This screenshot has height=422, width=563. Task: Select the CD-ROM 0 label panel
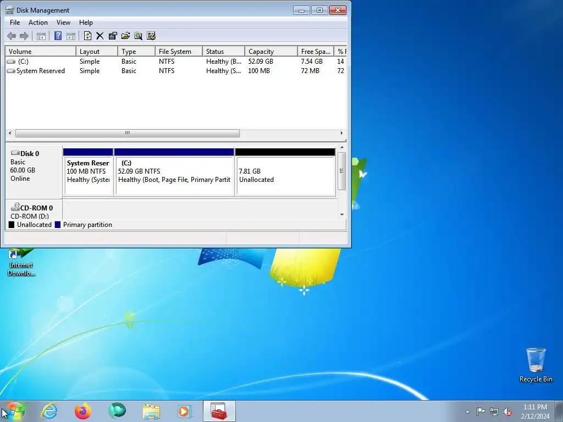[x=34, y=210]
